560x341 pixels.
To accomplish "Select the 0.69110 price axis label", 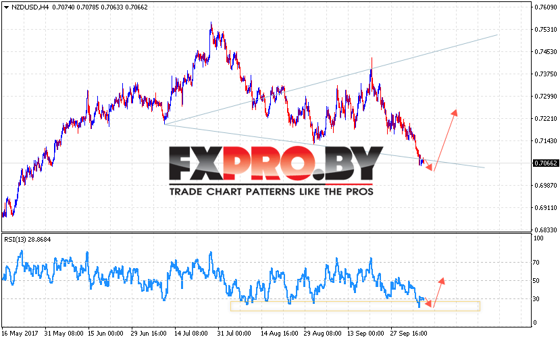I will (545, 208).
